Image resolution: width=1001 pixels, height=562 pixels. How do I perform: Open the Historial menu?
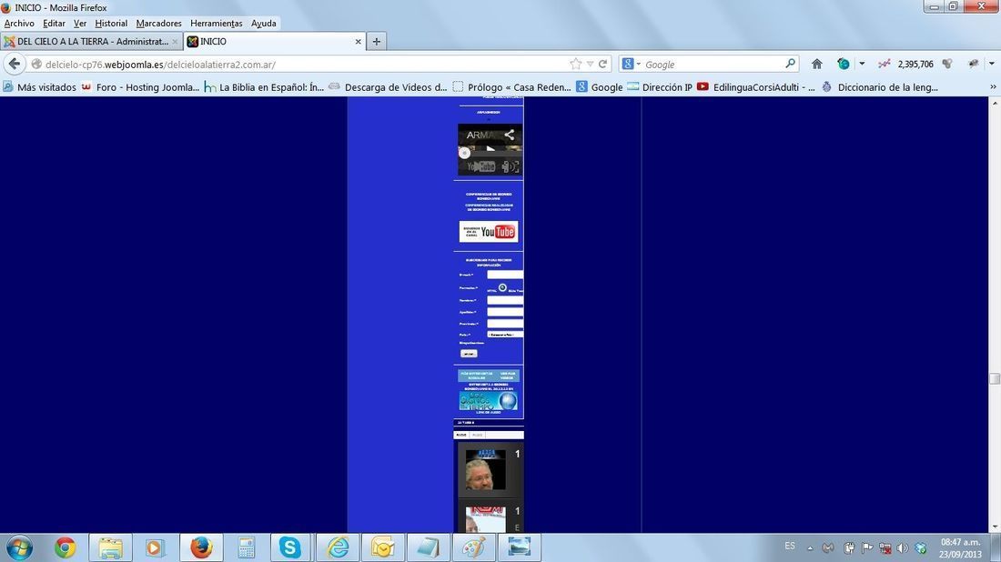111,24
